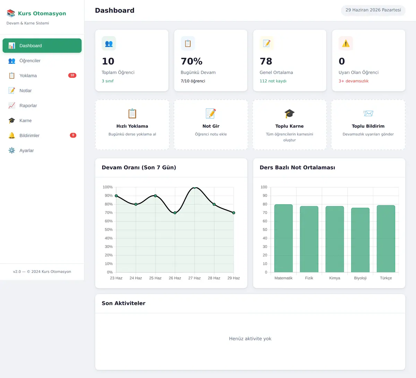Click the '3+ devamsızlık' warning text
The width and height of the screenshot is (416, 378).
point(354,81)
